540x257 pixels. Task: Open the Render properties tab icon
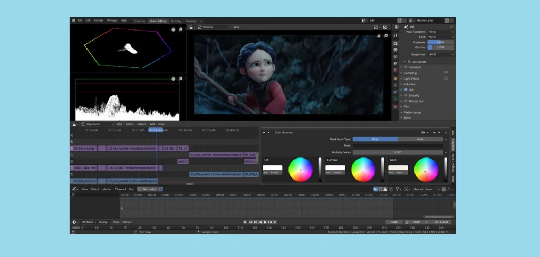pos(396,44)
